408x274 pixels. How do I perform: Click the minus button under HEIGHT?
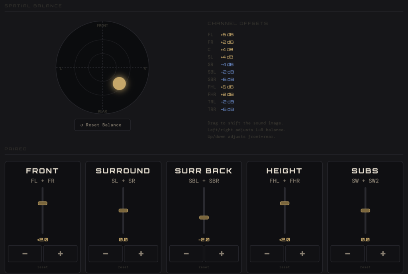coord(267,254)
